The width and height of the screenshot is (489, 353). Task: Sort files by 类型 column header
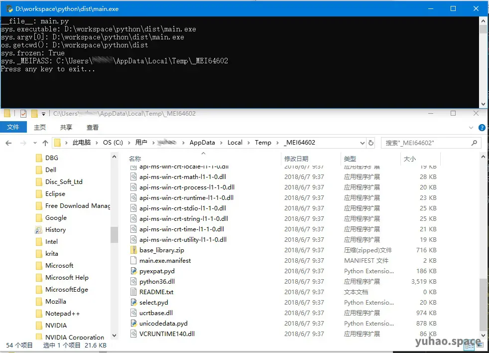350,159
